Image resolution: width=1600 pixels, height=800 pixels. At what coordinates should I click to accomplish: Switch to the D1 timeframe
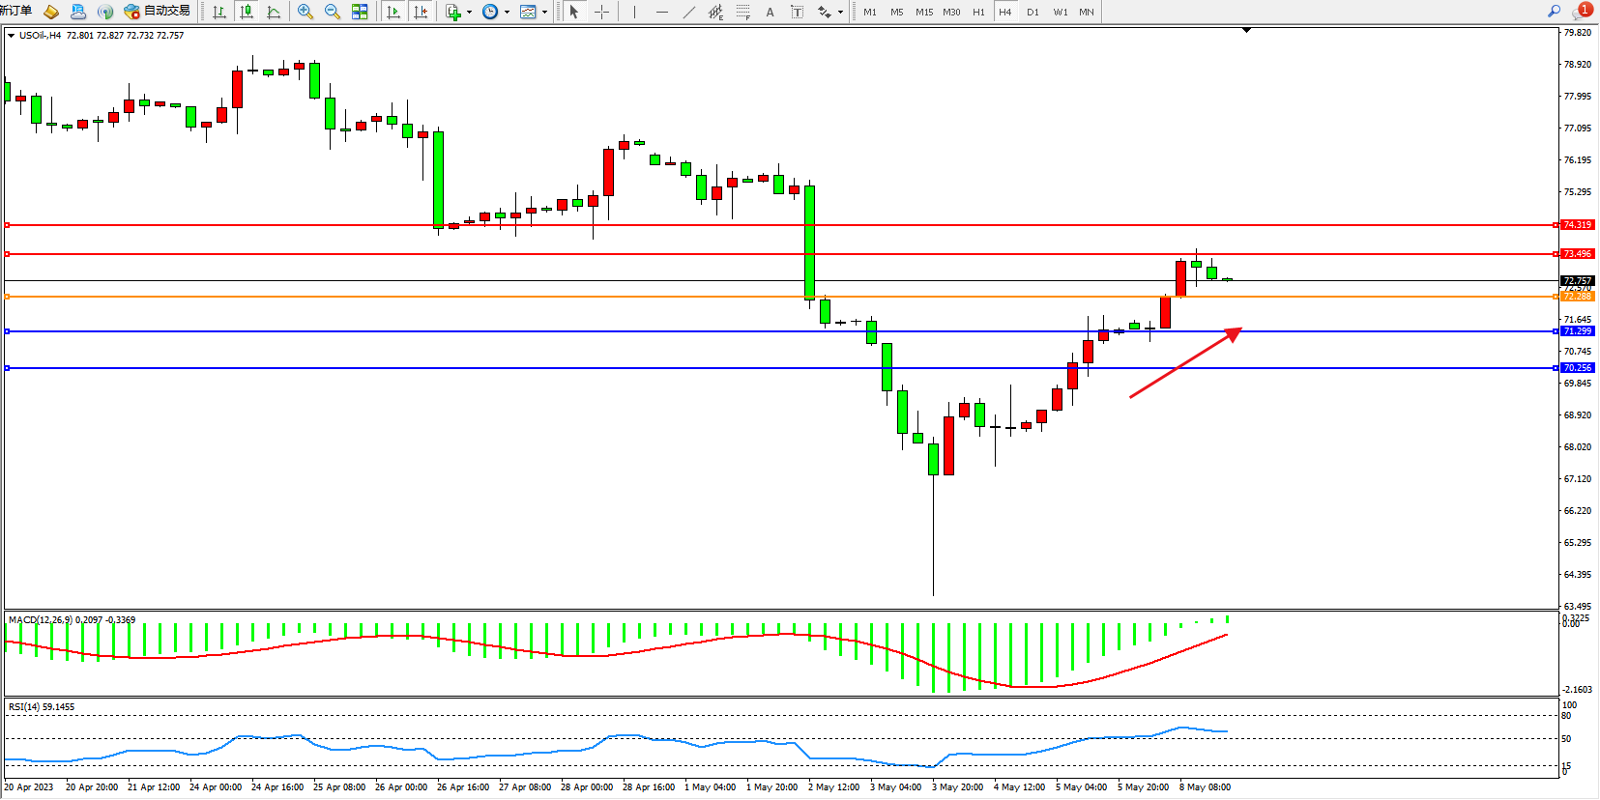[1033, 12]
